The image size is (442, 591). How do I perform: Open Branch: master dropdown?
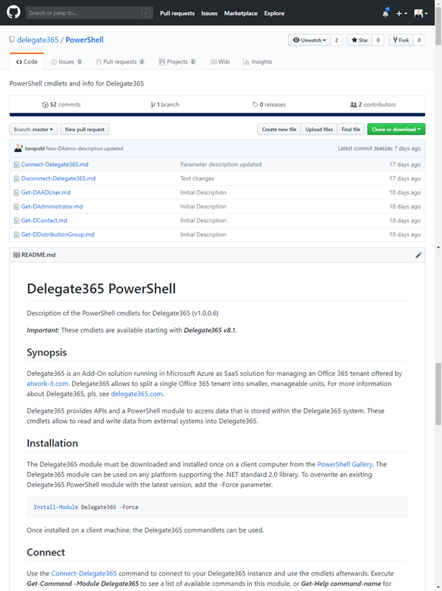[x=34, y=129]
